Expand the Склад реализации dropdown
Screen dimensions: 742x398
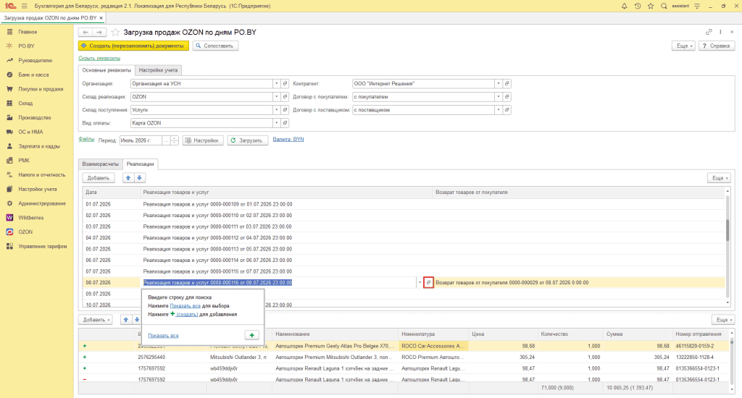(276, 97)
